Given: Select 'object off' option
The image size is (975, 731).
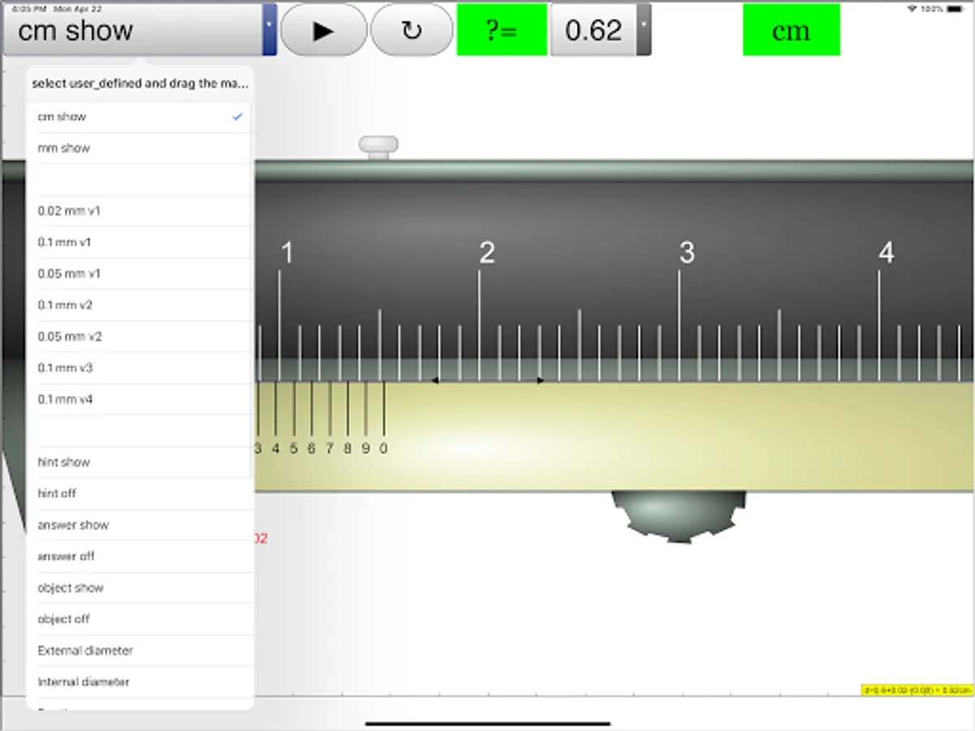Looking at the screenshot, I should tap(140, 619).
